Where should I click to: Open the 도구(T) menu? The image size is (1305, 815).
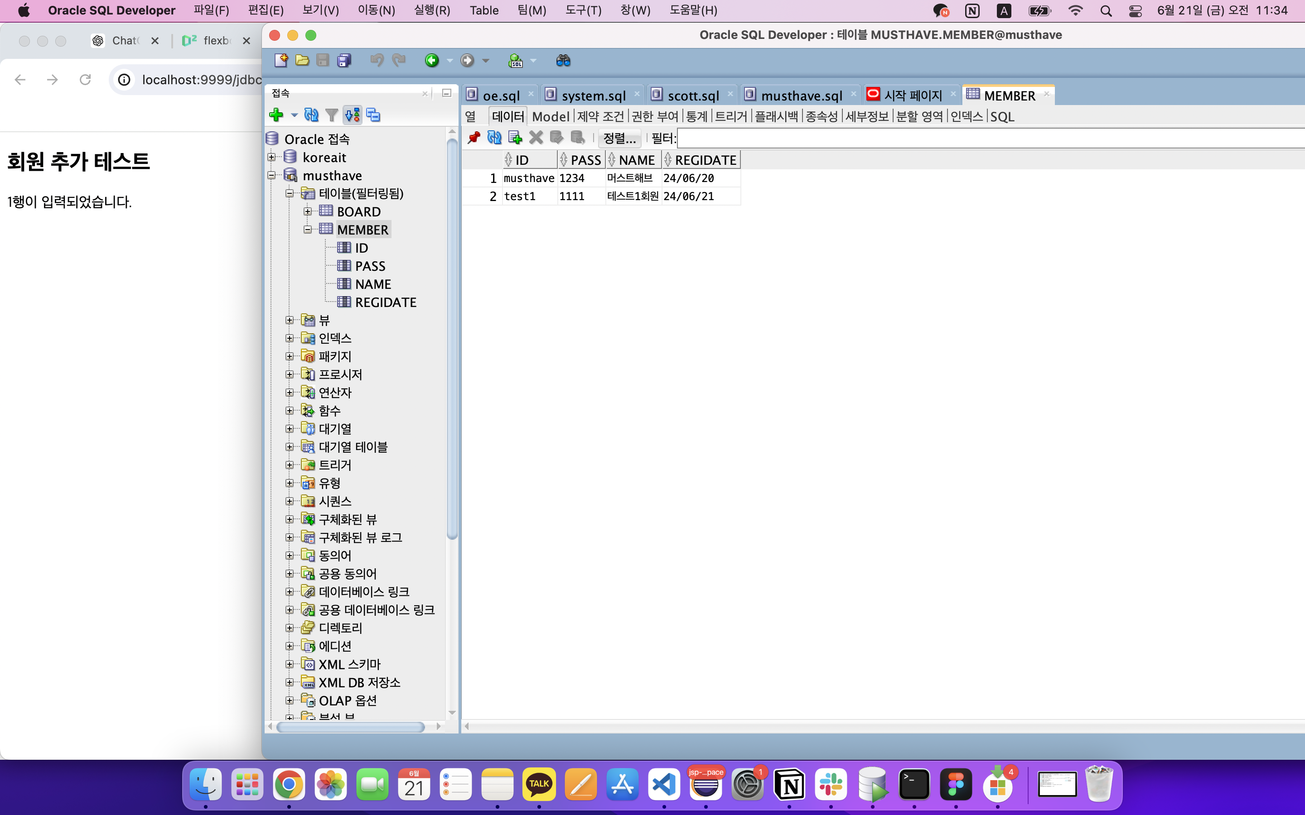[x=583, y=10]
